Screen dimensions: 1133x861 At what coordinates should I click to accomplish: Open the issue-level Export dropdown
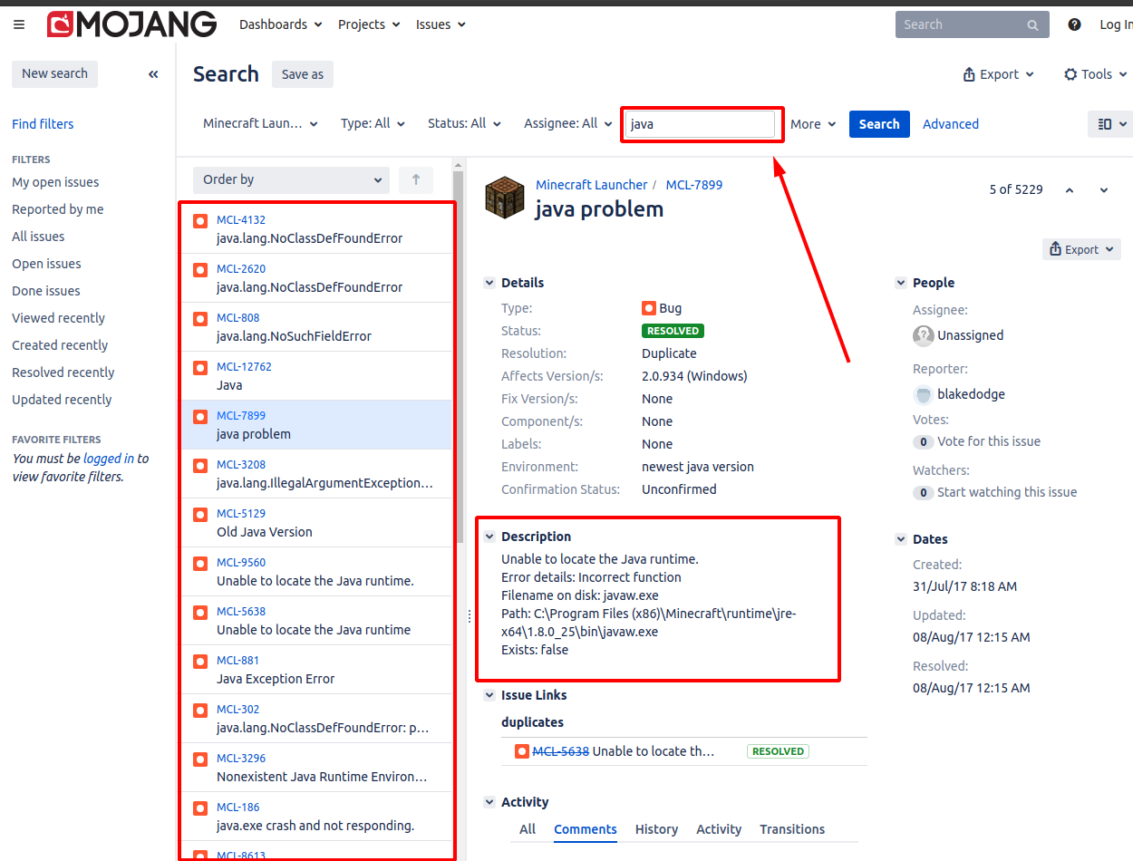1081,249
